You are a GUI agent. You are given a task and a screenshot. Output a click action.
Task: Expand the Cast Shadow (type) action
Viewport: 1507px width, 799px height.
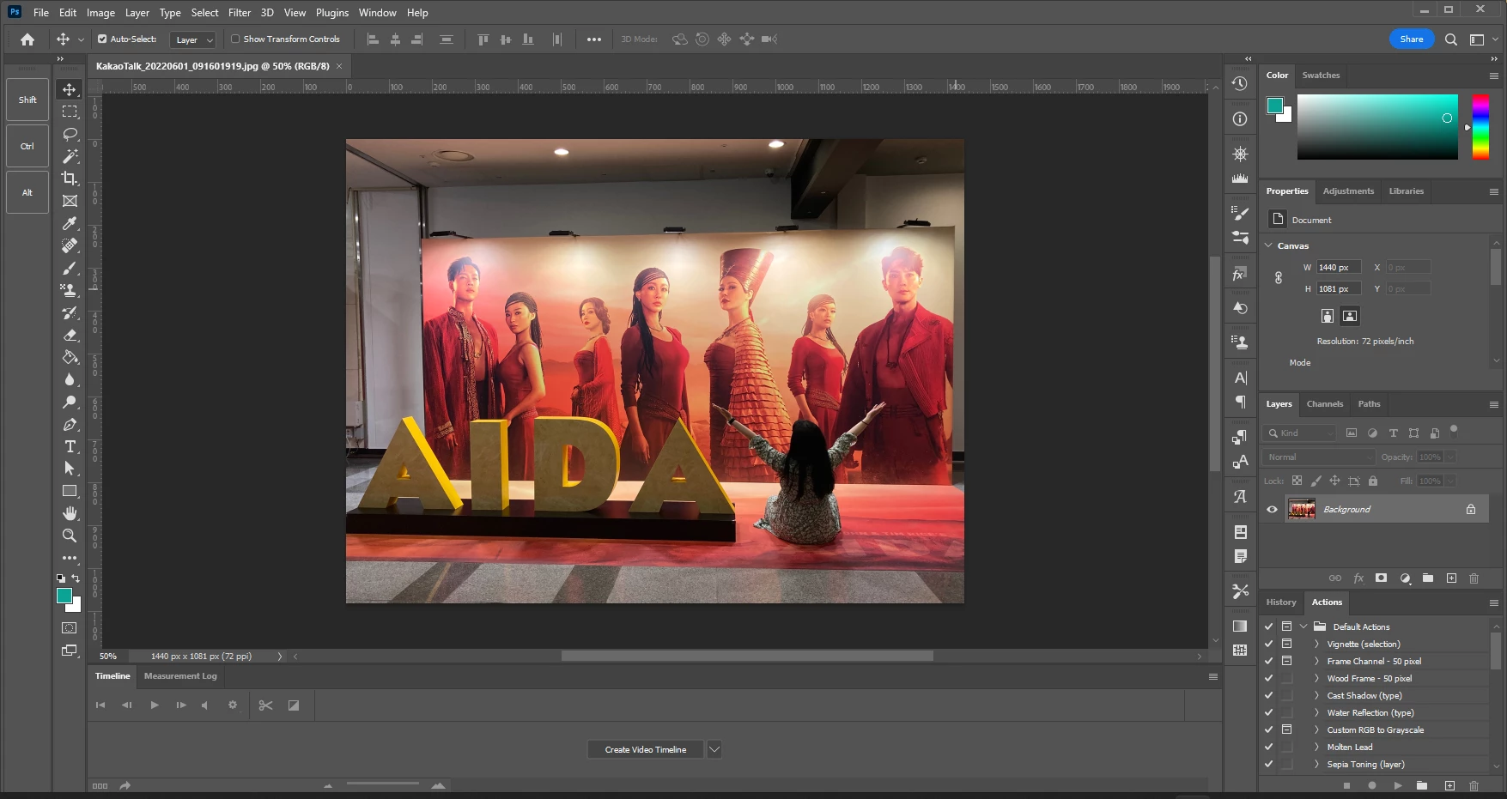click(1316, 695)
